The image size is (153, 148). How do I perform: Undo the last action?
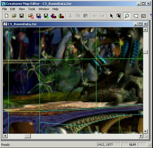pos(95,16)
